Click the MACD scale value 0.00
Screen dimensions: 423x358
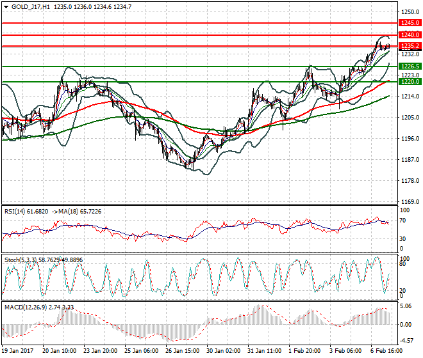pos(406,325)
